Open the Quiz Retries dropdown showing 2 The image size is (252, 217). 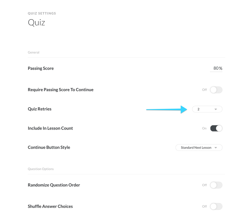coord(207,109)
